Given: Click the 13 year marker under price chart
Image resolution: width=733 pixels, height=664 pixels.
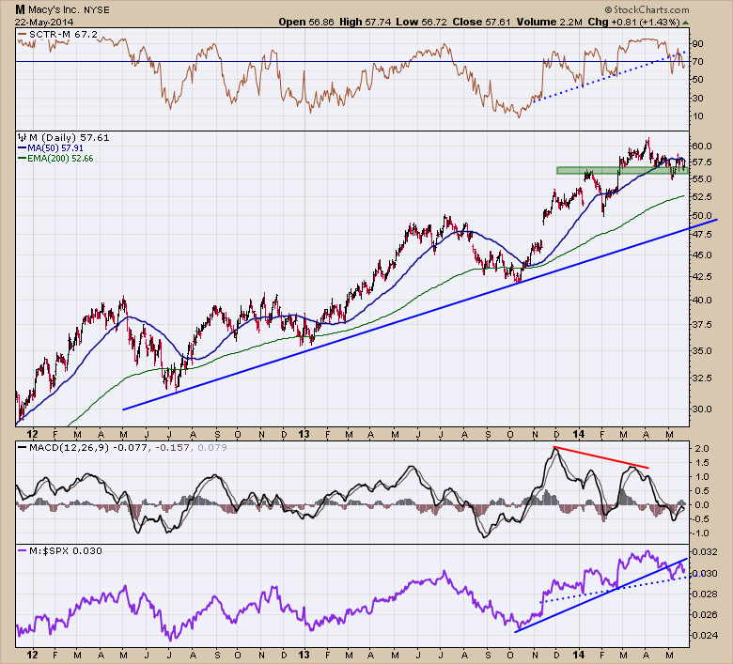Looking at the screenshot, I should tap(303, 435).
